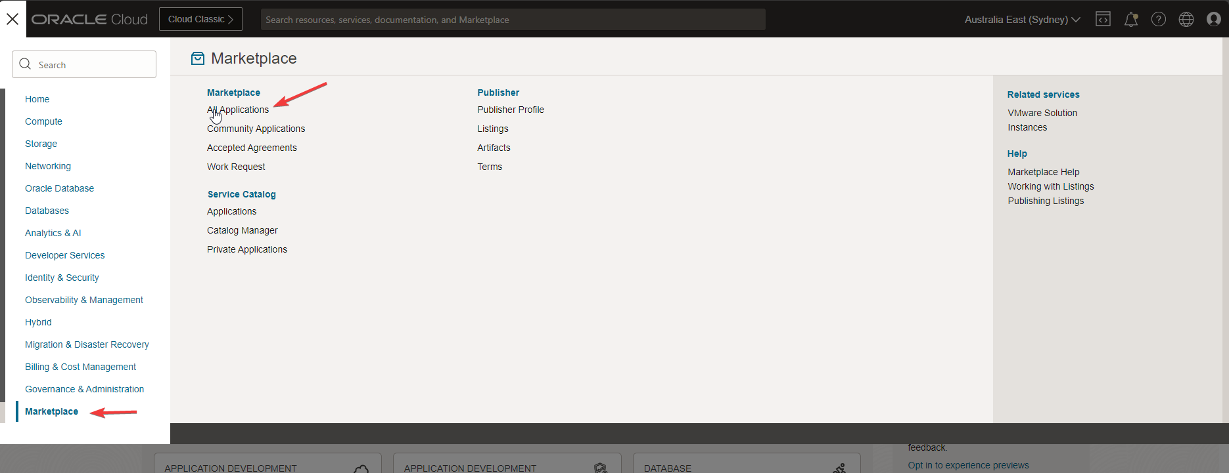Open the Analytics & AI menu category
The image size is (1229, 473).
tap(53, 233)
